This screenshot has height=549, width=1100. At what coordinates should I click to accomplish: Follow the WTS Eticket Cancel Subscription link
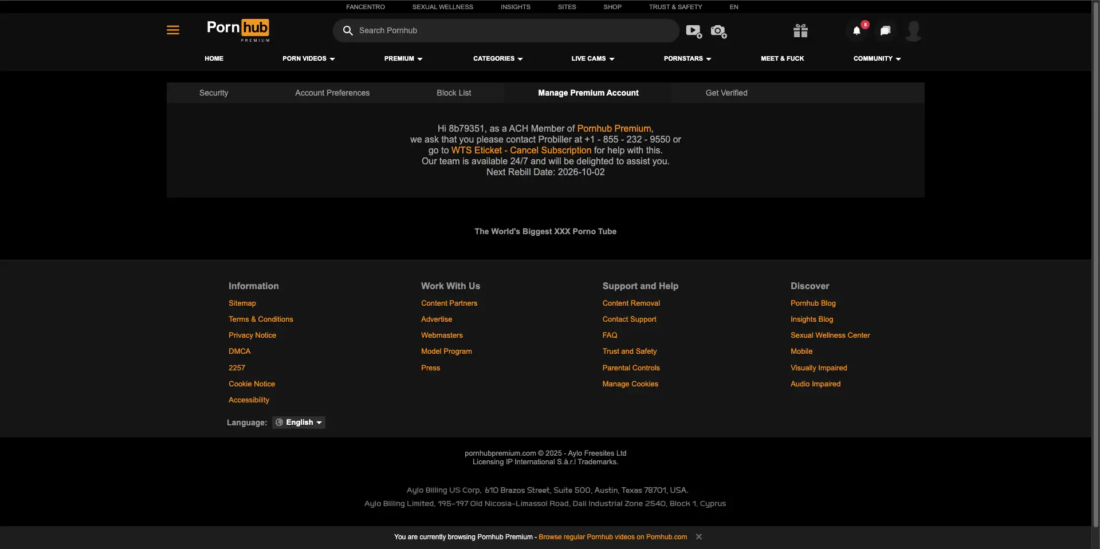pos(521,151)
